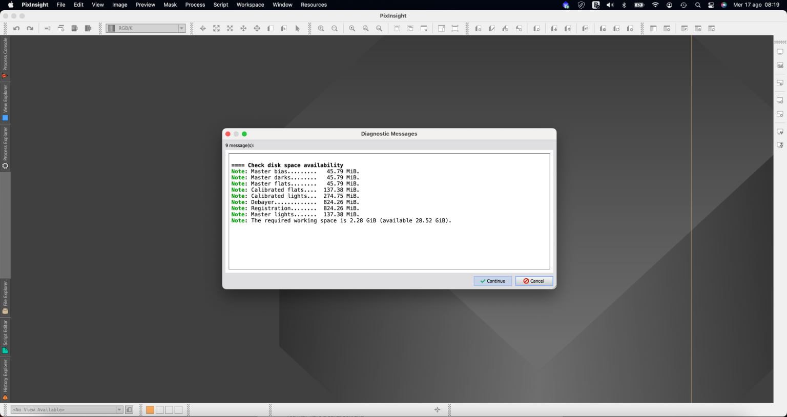787x417 pixels.
Task: Open the No View Available view selector dropdown
Action: [x=119, y=409]
